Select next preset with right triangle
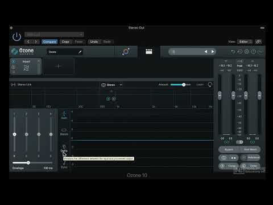Screen dimensions: 273x205 pyautogui.click(x=213, y=52)
